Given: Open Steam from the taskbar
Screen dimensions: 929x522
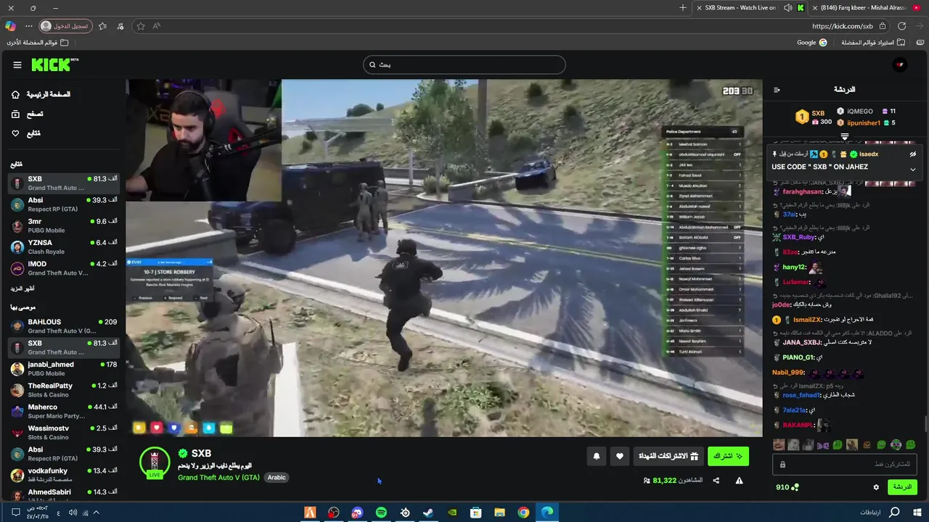Looking at the screenshot, I should pos(428,513).
